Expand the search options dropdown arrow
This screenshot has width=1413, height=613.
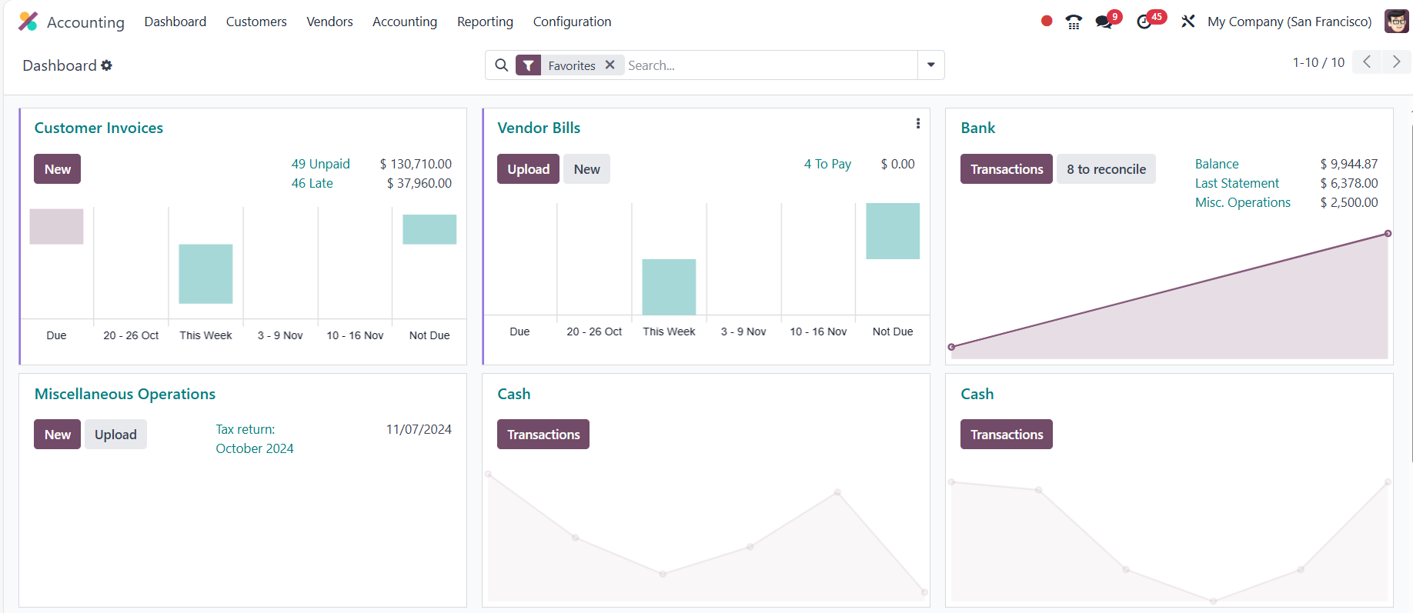(931, 65)
